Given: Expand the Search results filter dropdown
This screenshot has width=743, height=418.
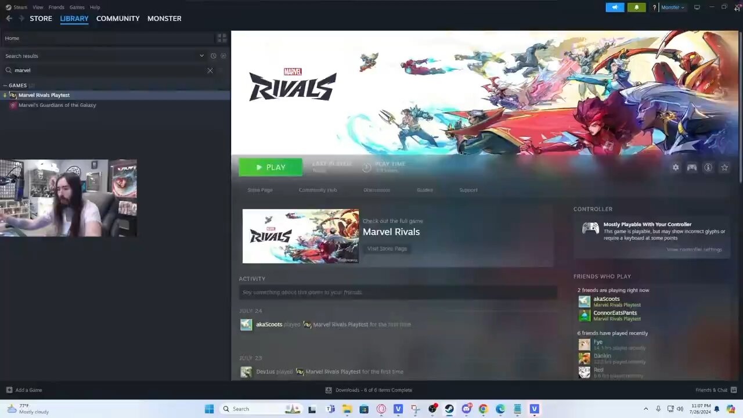Looking at the screenshot, I should point(201,56).
